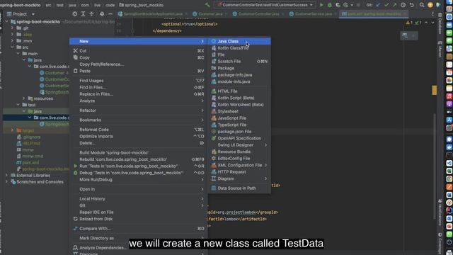453x255 pixels.
Task: Click warning count indicator in editor
Action: click(x=409, y=23)
